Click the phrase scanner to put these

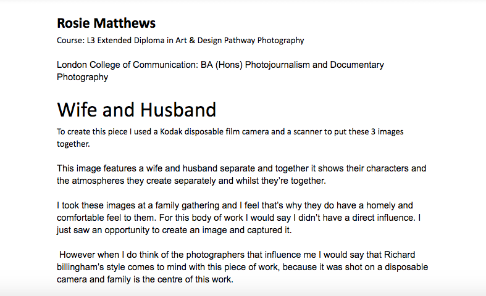pyautogui.click(x=331, y=132)
